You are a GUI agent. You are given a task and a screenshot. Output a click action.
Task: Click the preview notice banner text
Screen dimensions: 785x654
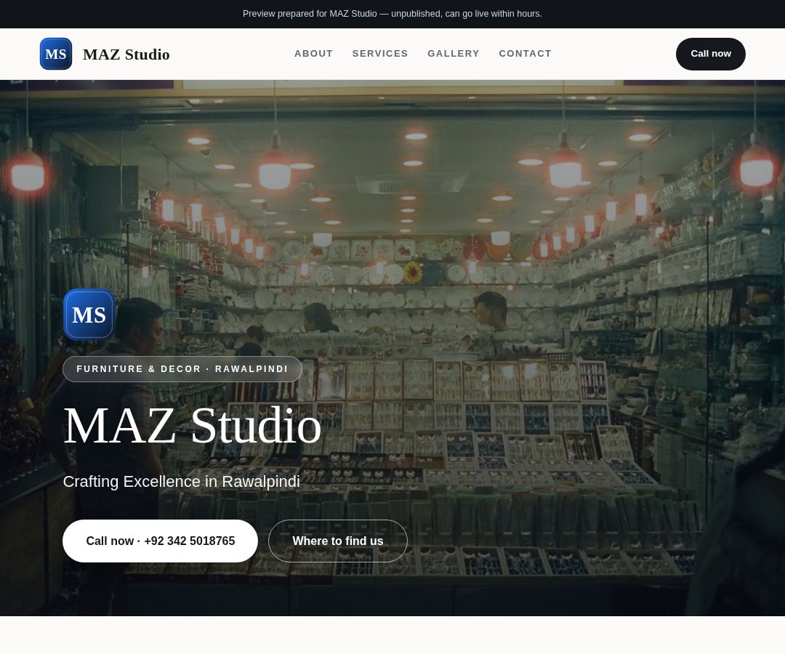[x=392, y=14]
